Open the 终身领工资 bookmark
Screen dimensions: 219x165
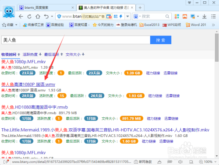33,25
